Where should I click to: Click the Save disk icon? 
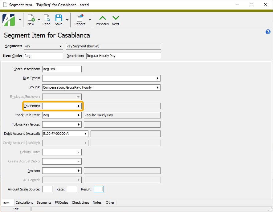click(x=59, y=20)
